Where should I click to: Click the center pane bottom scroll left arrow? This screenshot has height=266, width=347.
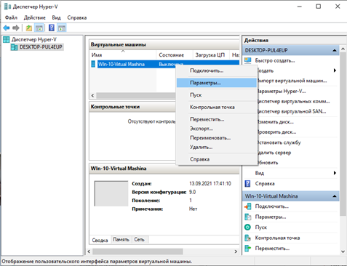pos(89,251)
